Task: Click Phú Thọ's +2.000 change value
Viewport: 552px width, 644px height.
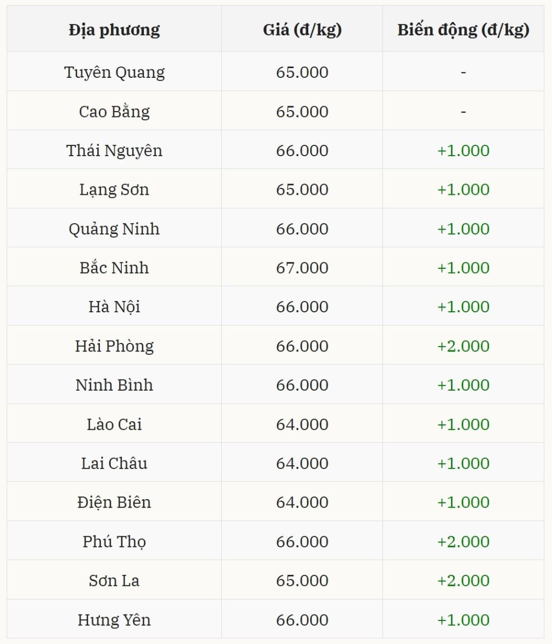Action: point(463,541)
